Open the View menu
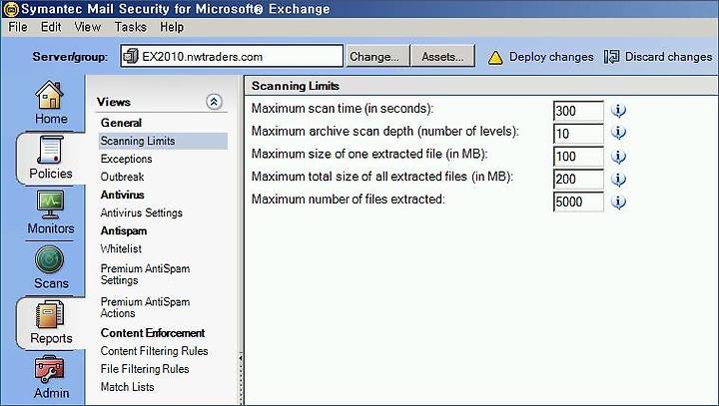The image size is (719, 406). pyautogui.click(x=87, y=27)
